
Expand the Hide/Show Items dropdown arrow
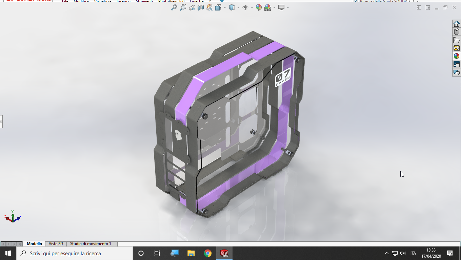[x=252, y=7]
